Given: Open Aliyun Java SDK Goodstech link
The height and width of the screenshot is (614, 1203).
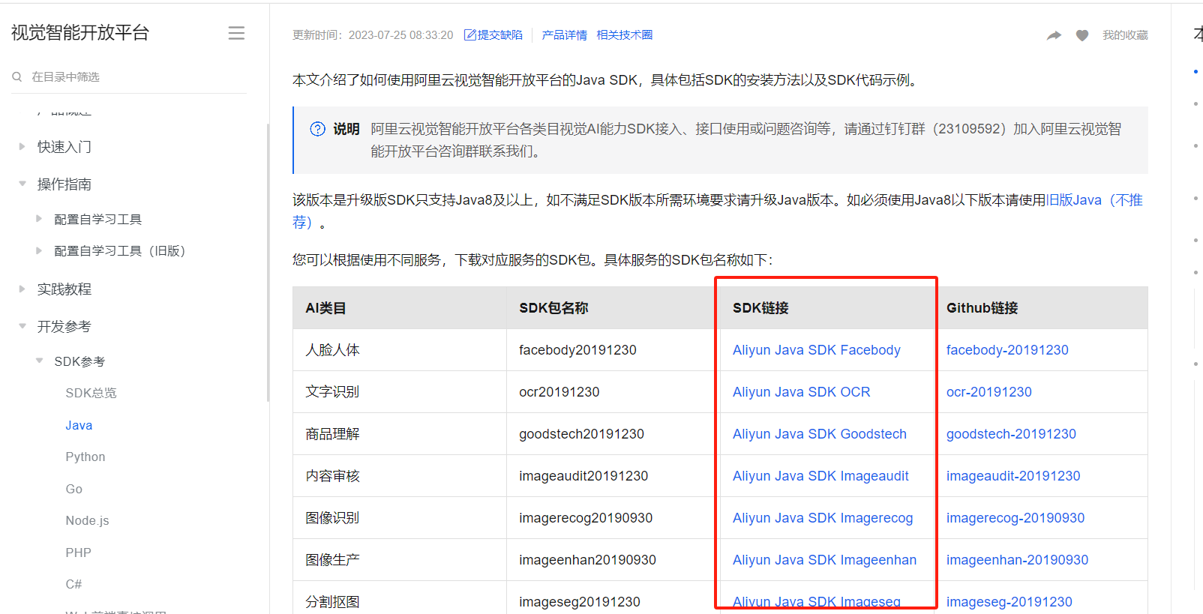Looking at the screenshot, I should [x=819, y=434].
